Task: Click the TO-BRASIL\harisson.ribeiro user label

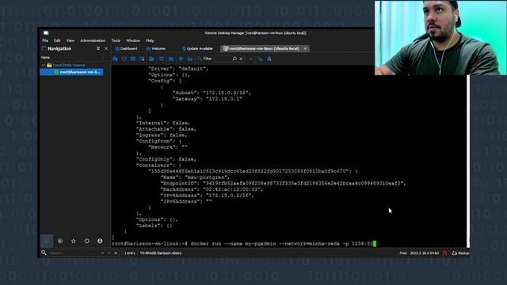Action: (x=160, y=253)
